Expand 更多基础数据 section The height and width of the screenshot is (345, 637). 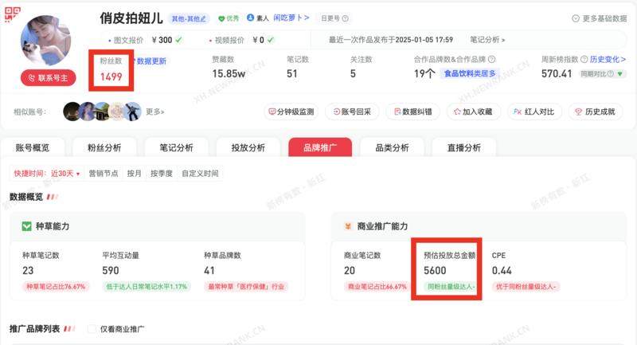coord(600,18)
